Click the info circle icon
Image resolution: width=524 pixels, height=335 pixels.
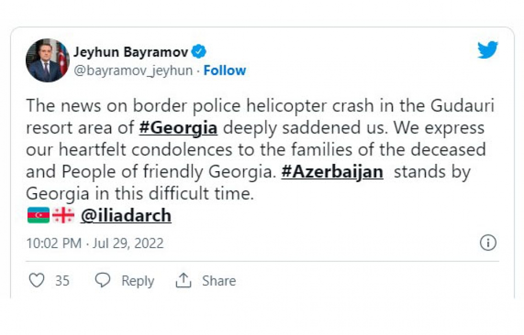click(x=488, y=243)
